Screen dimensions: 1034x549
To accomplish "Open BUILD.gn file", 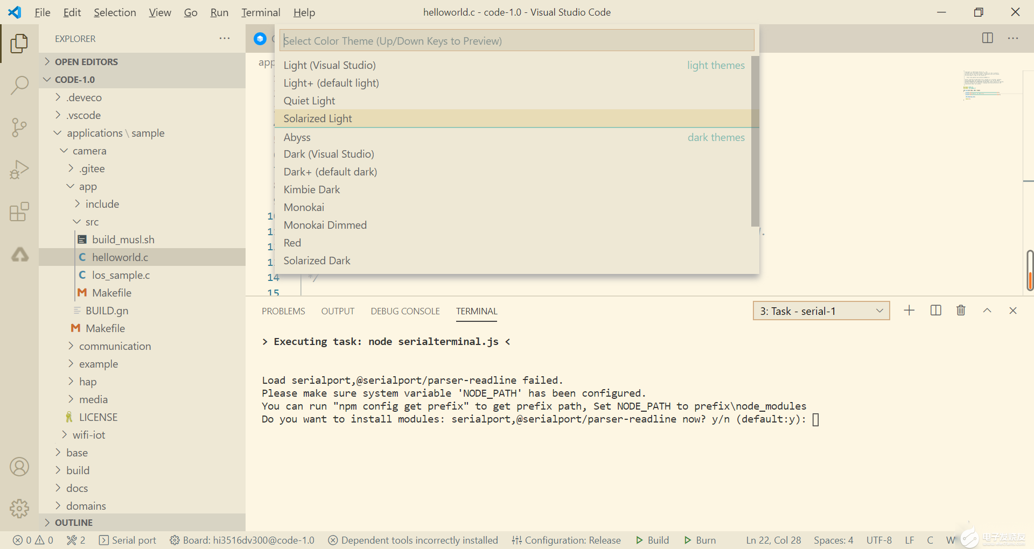I will tap(142, 310).
